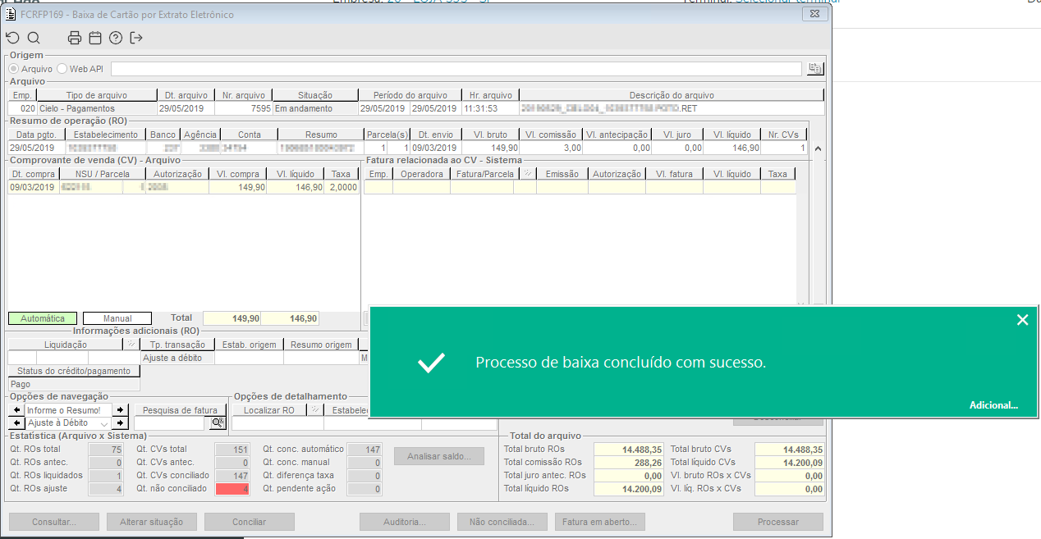Click the sort icon next to Liquidação header
The image size is (1041, 539).
tap(131, 345)
